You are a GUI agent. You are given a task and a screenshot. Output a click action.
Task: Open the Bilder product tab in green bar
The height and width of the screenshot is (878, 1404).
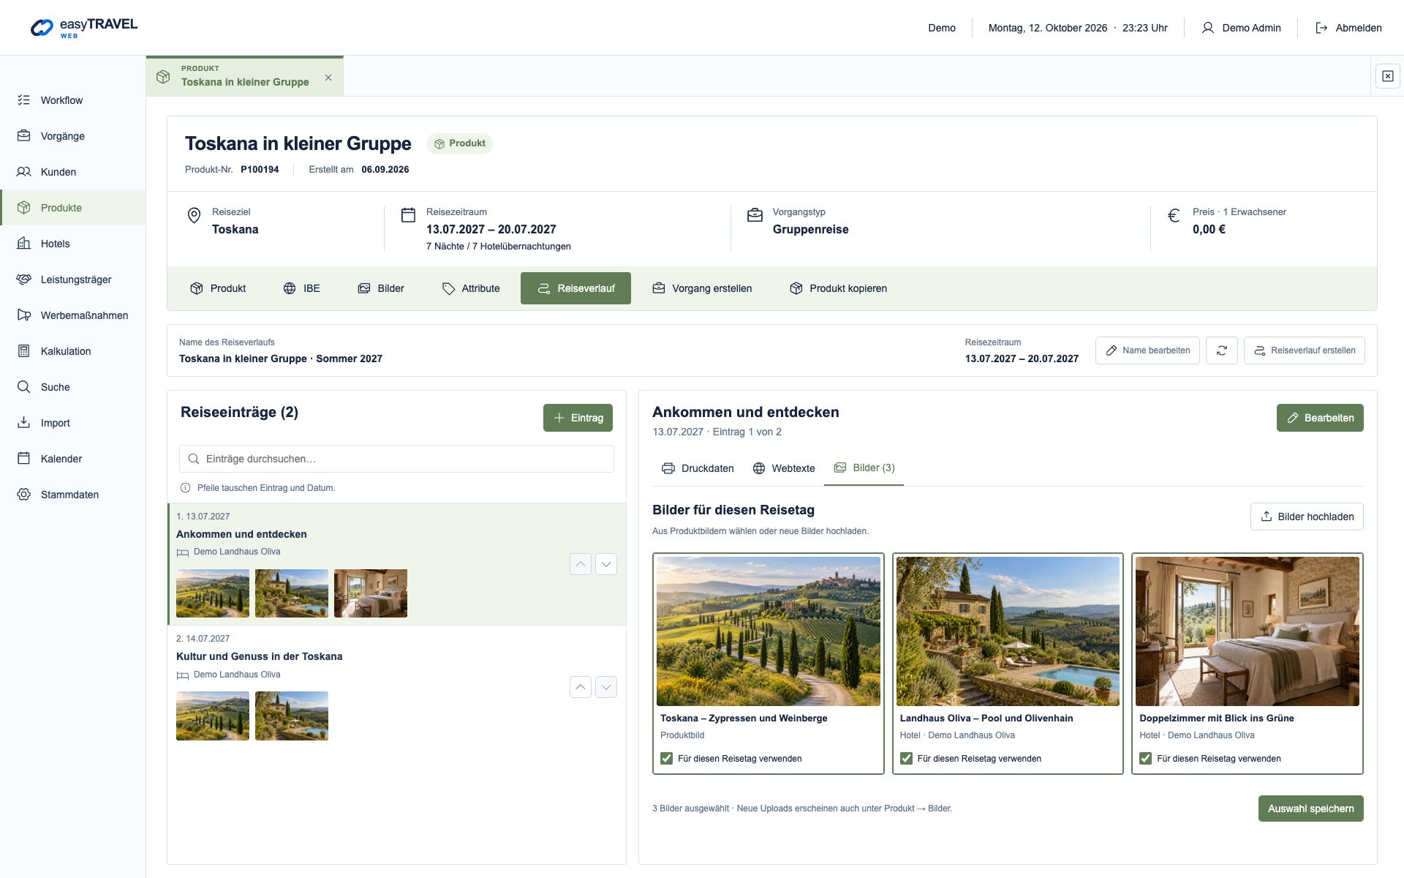coord(381,288)
